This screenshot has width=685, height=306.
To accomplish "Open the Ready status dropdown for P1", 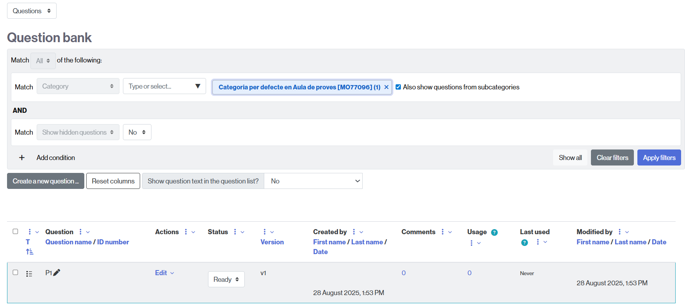I will (226, 279).
